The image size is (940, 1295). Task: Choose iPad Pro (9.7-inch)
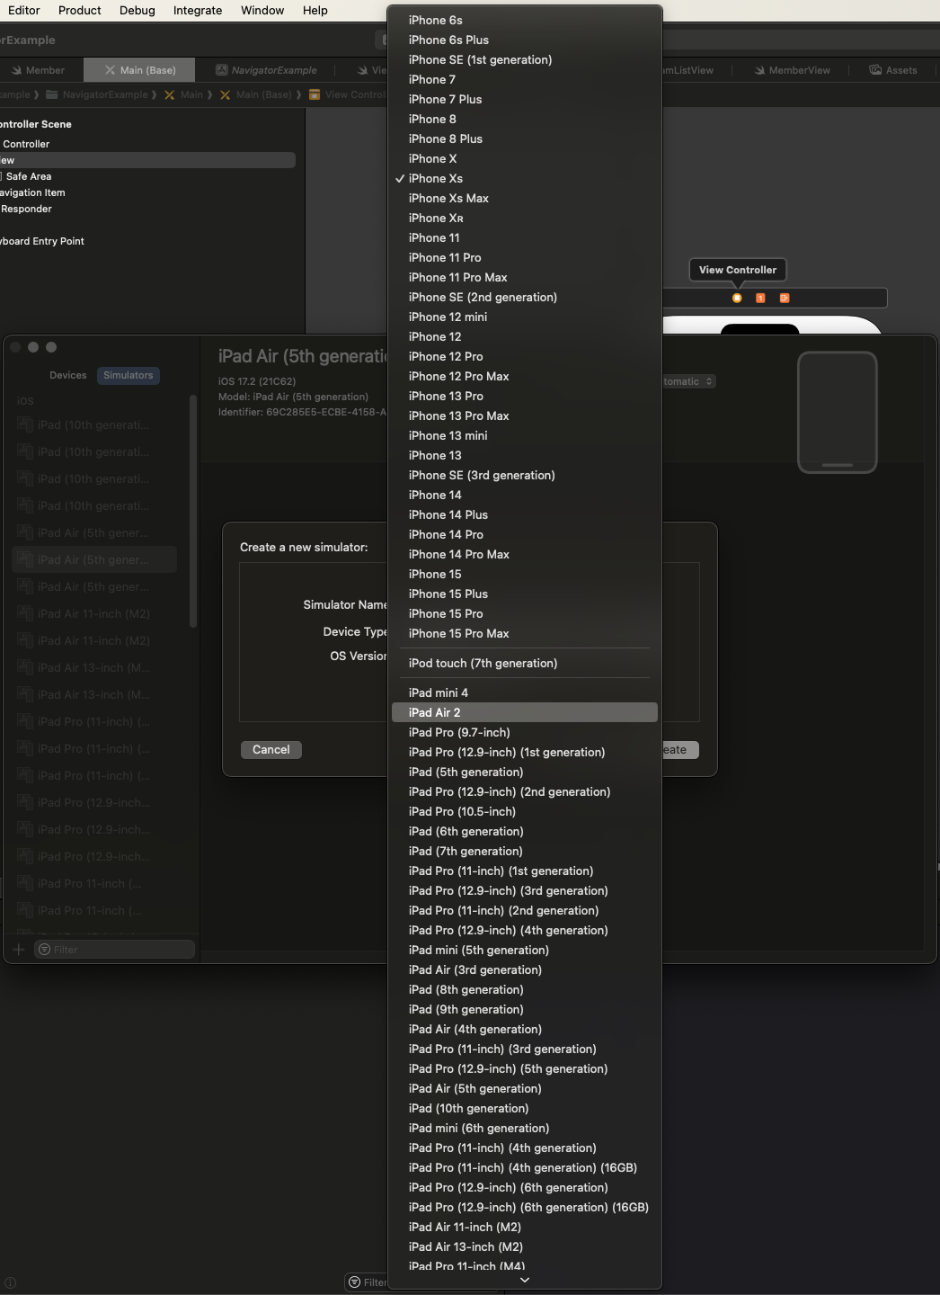(x=525, y=732)
